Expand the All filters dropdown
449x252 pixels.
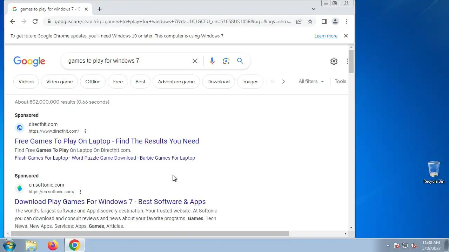(311, 82)
